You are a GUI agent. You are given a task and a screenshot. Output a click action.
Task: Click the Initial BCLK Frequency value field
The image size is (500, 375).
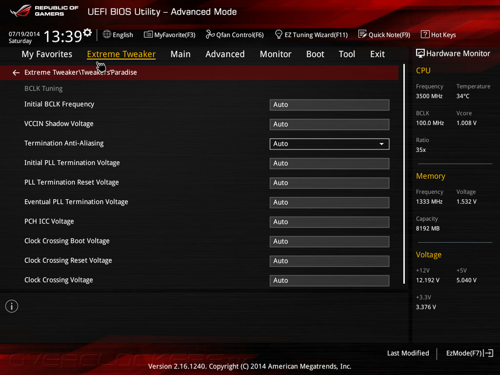(329, 105)
